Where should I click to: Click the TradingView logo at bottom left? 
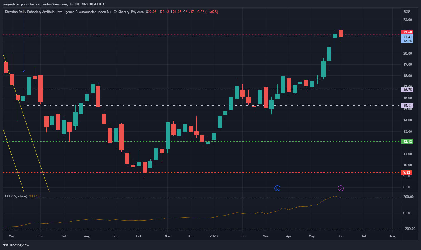click(x=16, y=245)
